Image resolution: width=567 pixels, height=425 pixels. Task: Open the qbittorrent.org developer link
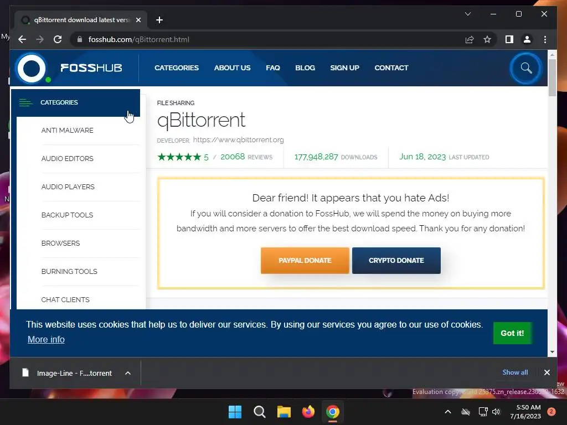click(238, 140)
